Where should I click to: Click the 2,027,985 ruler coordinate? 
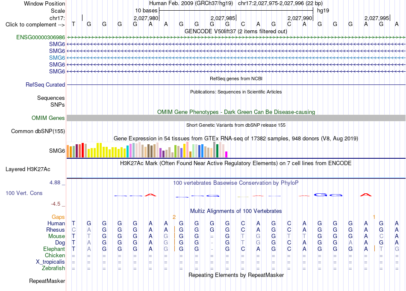click(223, 18)
